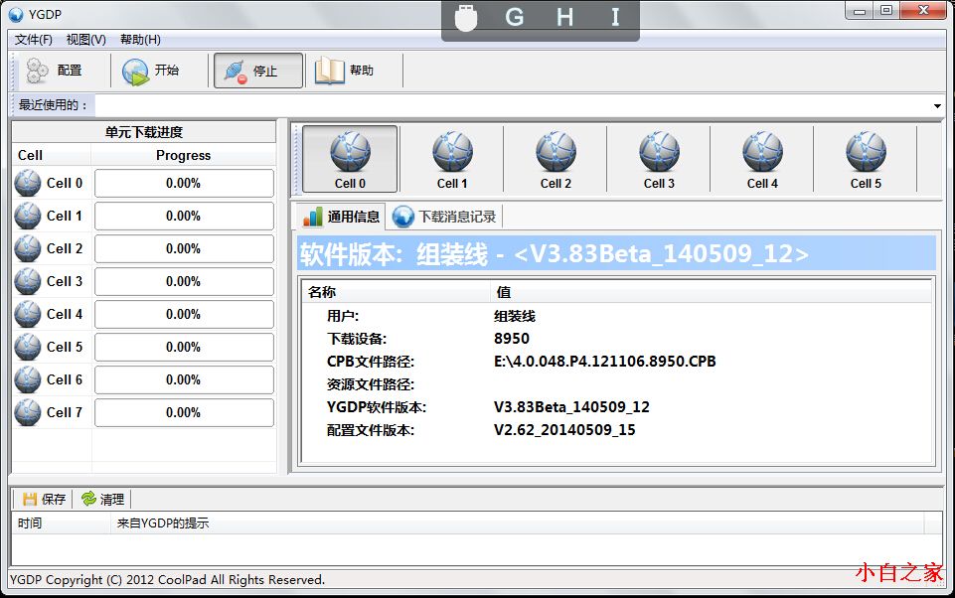This screenshot has width=955, height=598.
Task: Select the Cell 5 globe in top toolbar
Action: pyautogui.click(x=866, y=159)
